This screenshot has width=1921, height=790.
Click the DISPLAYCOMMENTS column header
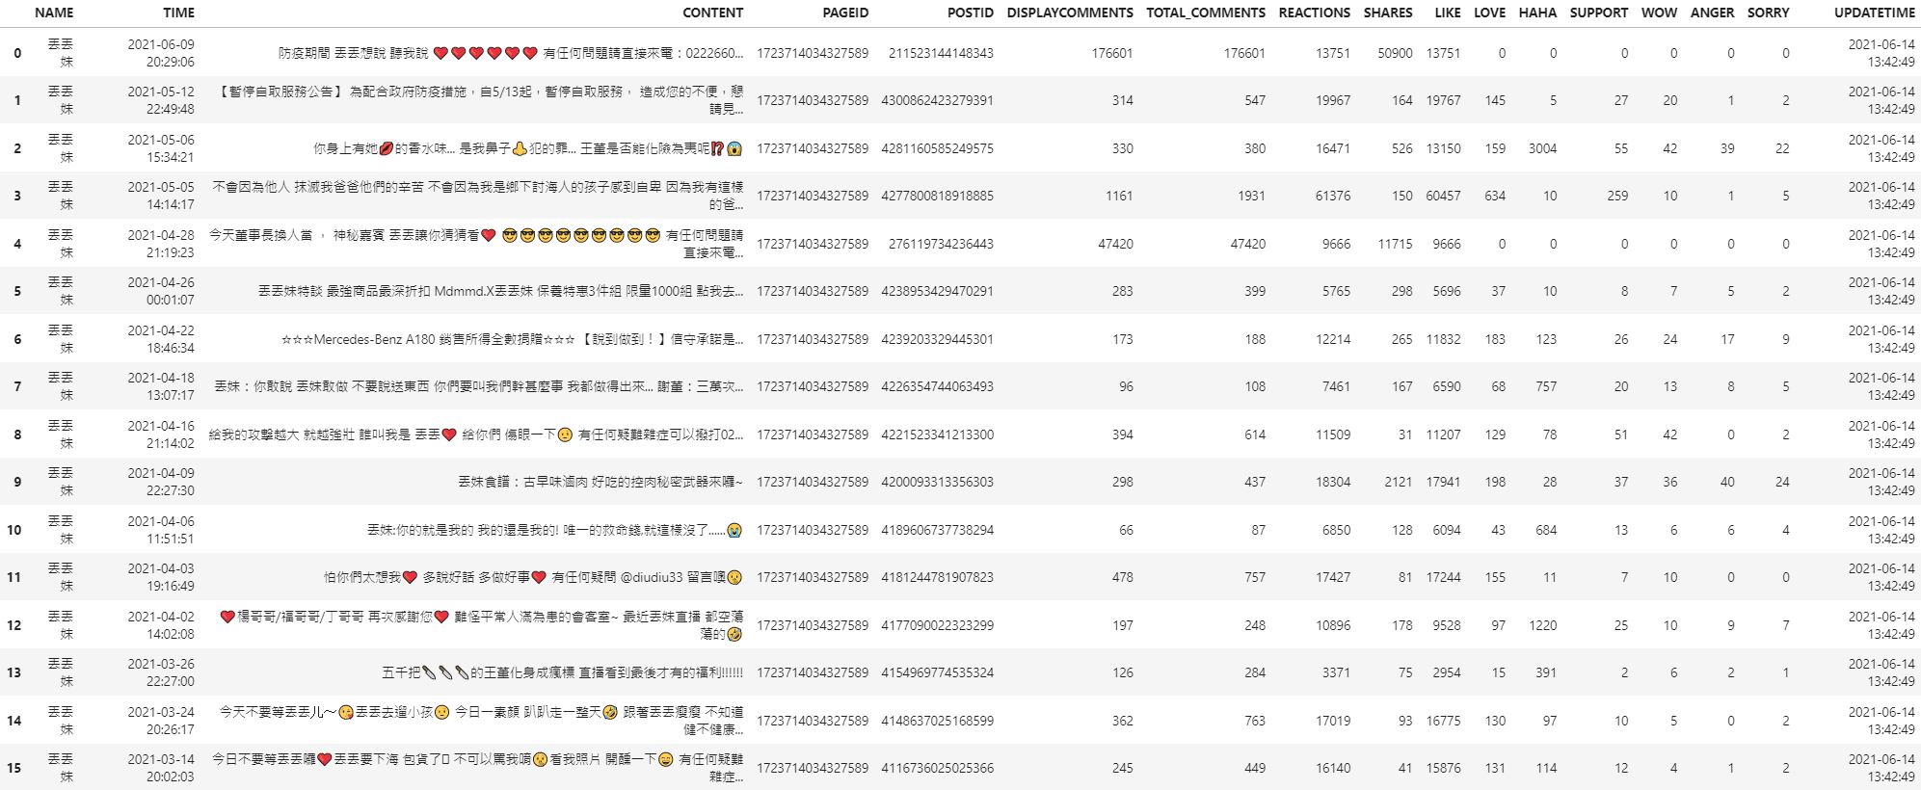click(x=1070, y=13)
